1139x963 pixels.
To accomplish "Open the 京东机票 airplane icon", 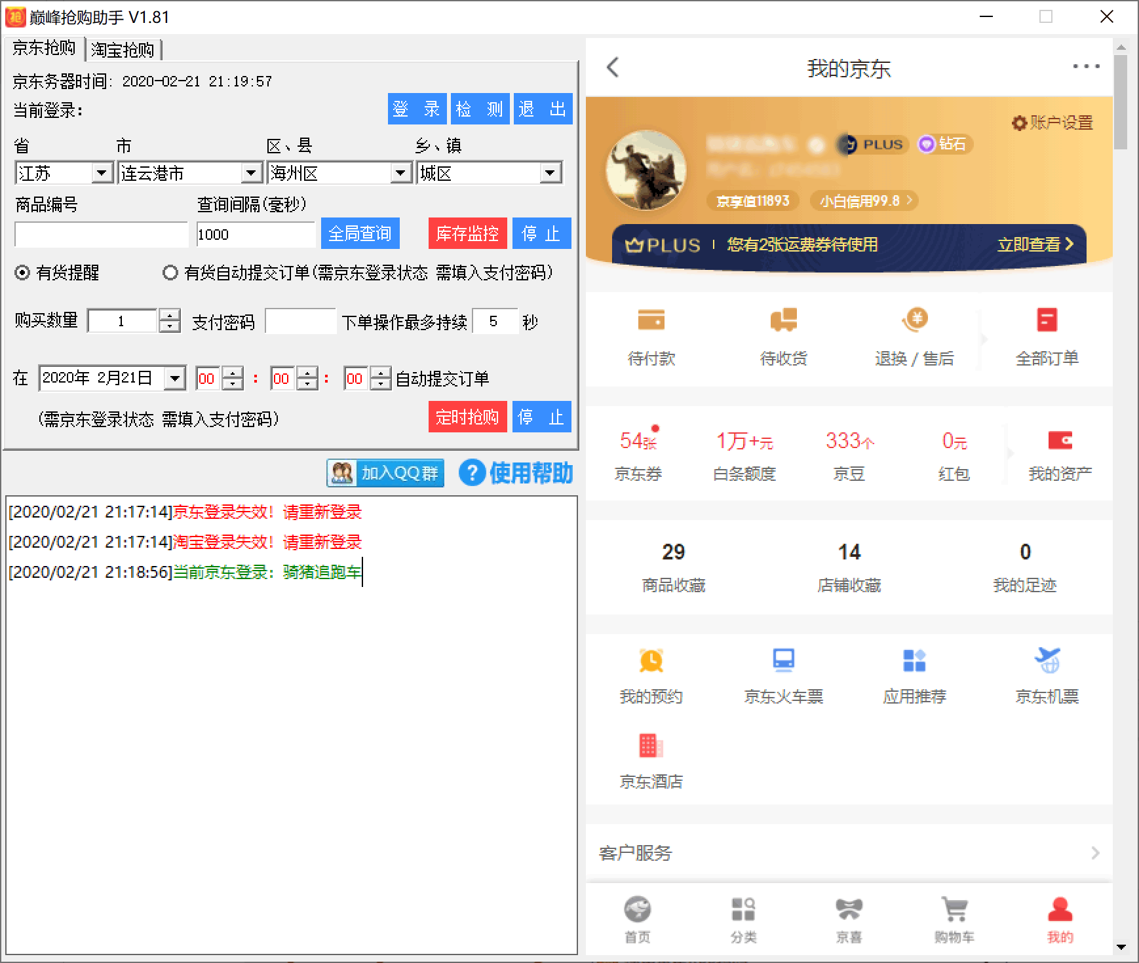I will pos(1047,660).
